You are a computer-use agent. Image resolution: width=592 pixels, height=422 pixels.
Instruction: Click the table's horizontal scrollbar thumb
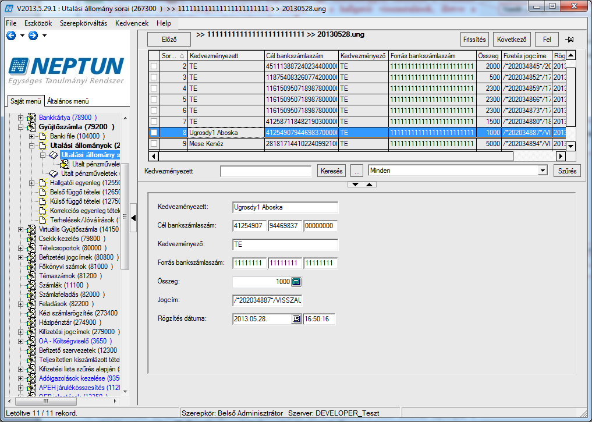point(336,156)
